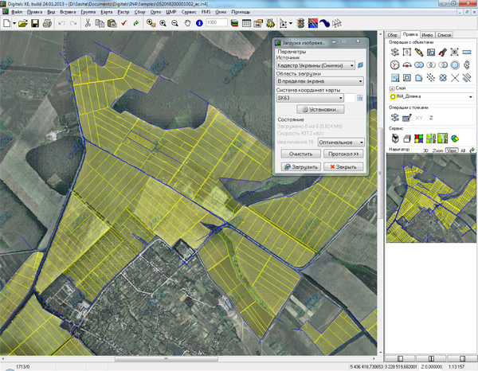Image resolution: width=478 pixels, height=371 pixels.
Task: Click the New document icon in the toolbar
Action: (6, 24)
